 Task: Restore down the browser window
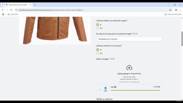[x=175, y=5]
